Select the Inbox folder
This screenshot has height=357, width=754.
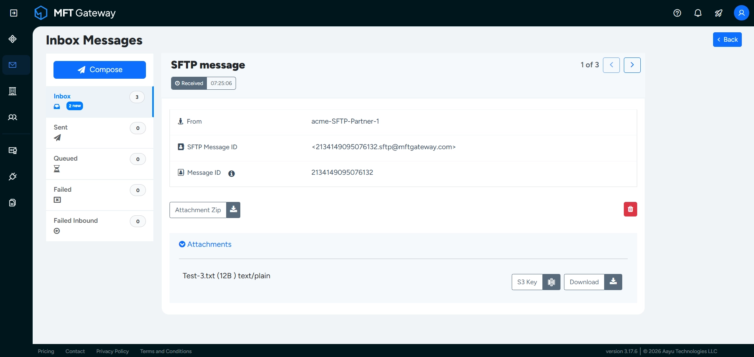[100, 102]
